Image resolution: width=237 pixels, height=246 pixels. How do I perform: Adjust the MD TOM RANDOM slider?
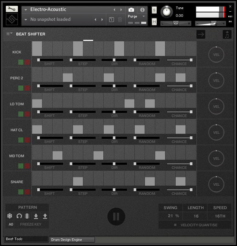point(147,164)
